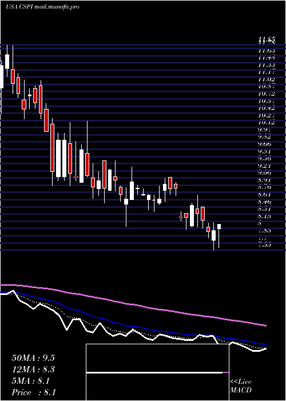
Task: Click the 10.12 price level label
Action: point(267,122)
